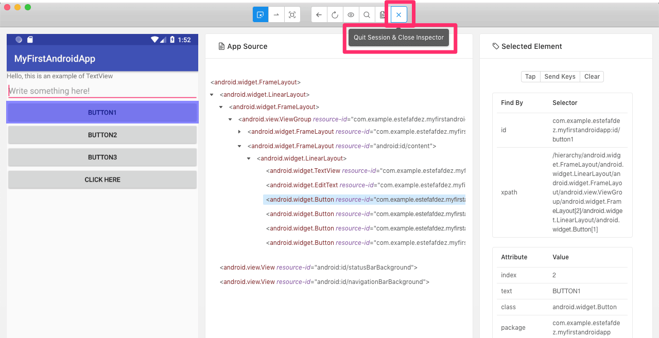The width and height of the screenshot is (659, 338).
Task: Quit session with the X icon
Action: pyautogui.click(x=399, y=15)
